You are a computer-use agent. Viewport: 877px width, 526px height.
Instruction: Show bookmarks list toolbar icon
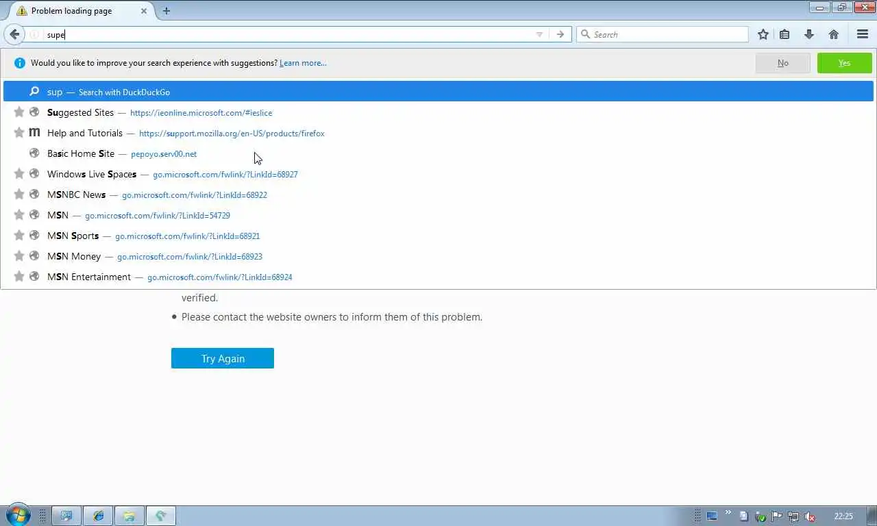[785, 34]
